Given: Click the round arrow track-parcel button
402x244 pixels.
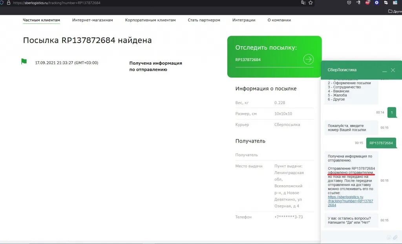Looking at the screenshot, I should [x=309, y=60].
